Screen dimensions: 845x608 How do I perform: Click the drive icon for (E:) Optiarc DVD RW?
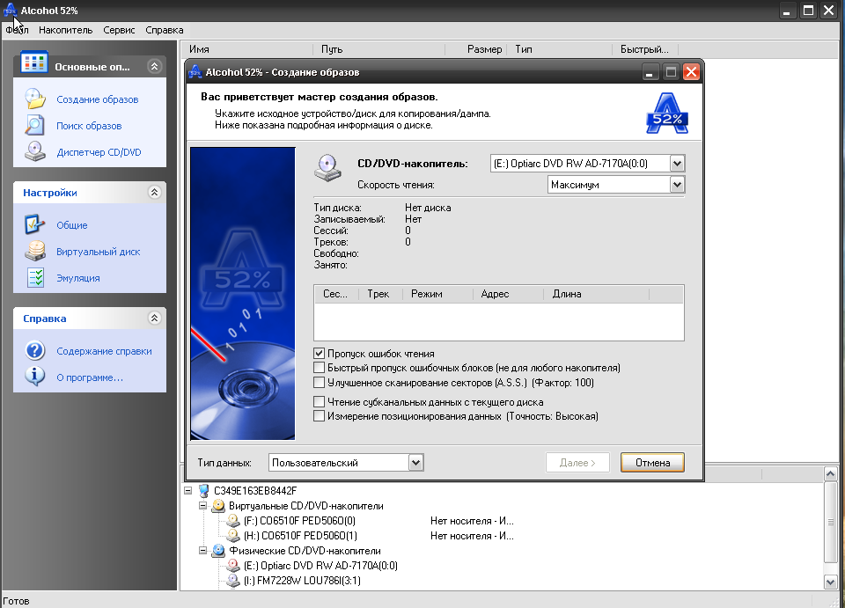coord(232,566)
